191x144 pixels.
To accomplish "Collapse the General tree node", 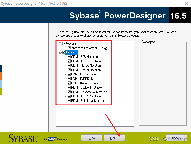I will (60, 44).
